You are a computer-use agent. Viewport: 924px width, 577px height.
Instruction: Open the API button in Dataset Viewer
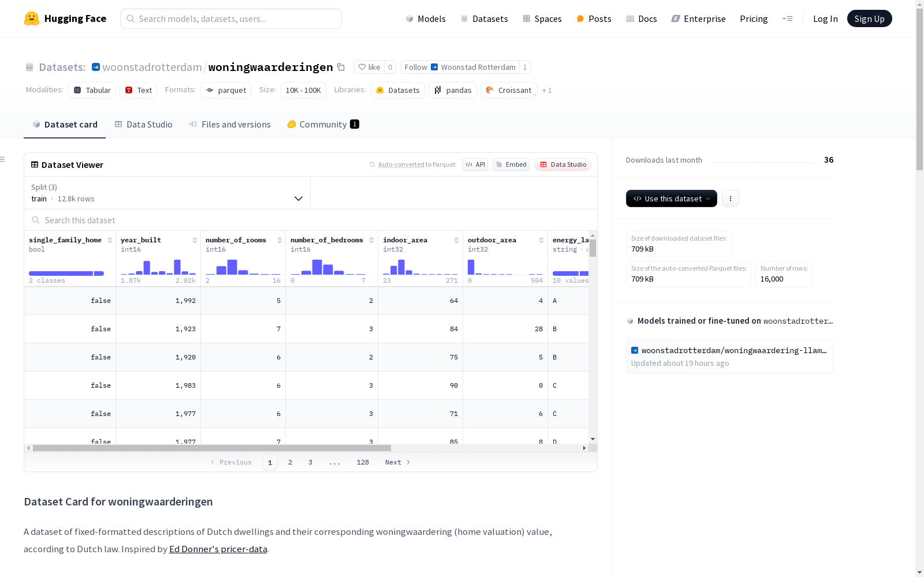(475, 164)
